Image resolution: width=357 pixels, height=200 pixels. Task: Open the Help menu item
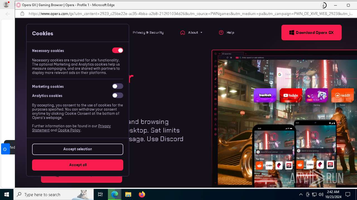(x=230, y=32)
